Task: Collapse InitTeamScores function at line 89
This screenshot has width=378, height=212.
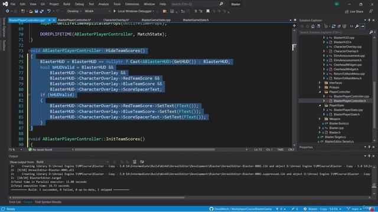Action: click(30, 139)
